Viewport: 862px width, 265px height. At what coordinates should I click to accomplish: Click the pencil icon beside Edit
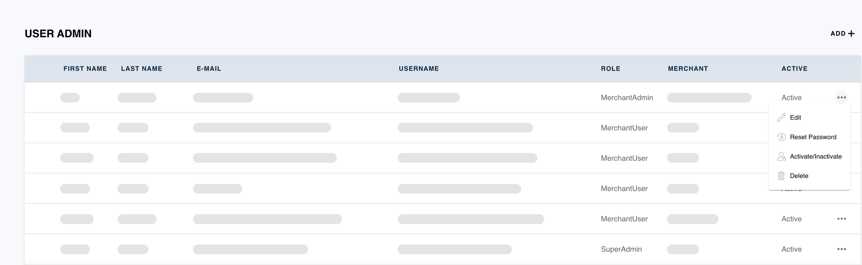click(x=781, y=117)
